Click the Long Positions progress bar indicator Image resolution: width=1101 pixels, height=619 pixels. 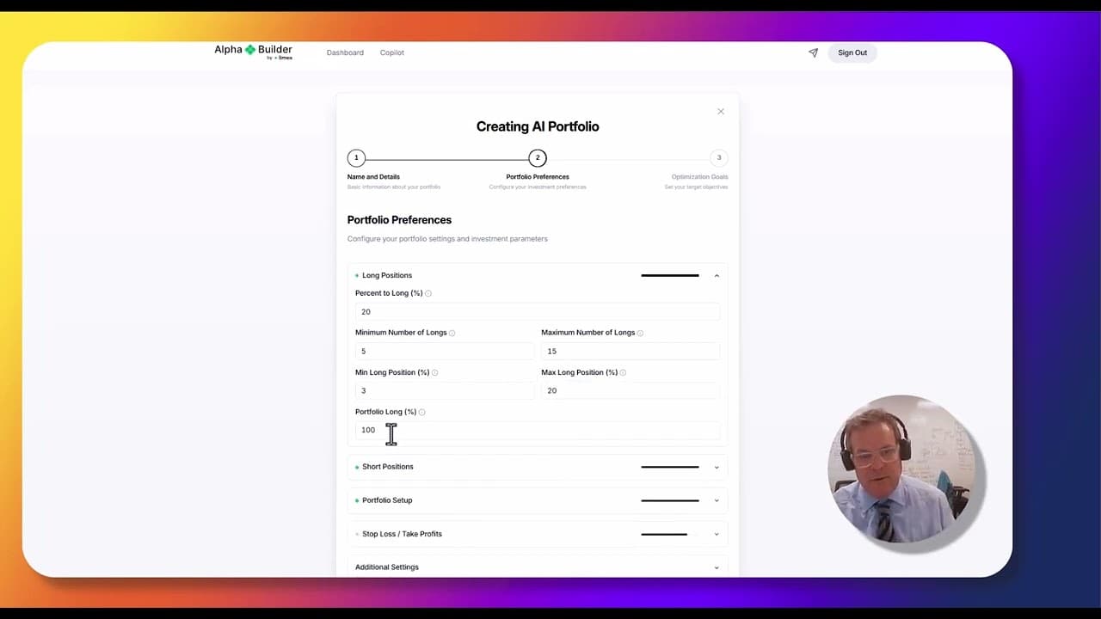669,275
